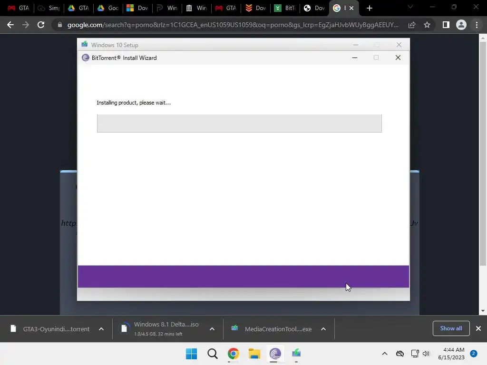The height and width of the screenshot is (365, 487).
Task: Switch to the first GTA tab
Action: pyautogui.click(x=18, y=8)
